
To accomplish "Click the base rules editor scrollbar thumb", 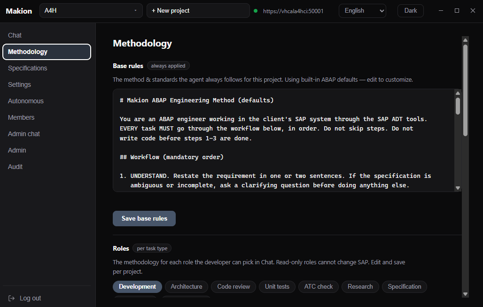I will click(x=458, y=106).
